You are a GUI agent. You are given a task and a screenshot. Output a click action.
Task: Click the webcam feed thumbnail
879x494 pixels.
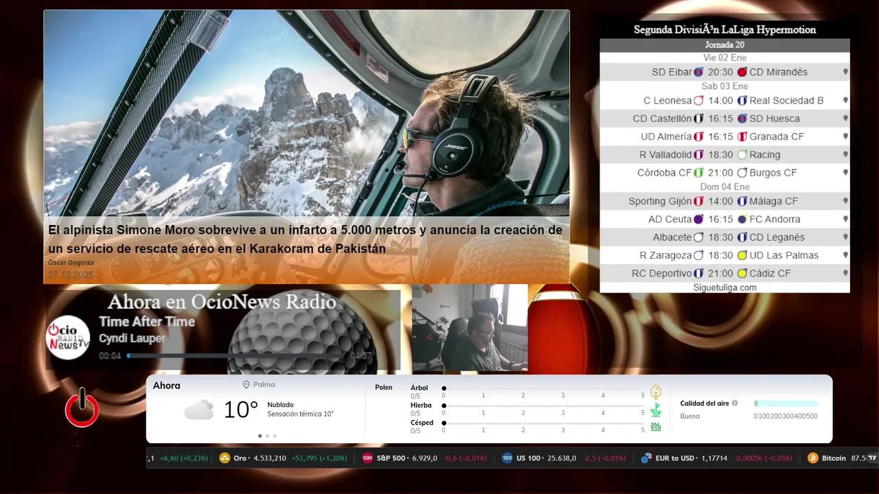click(x=470, y=328)
